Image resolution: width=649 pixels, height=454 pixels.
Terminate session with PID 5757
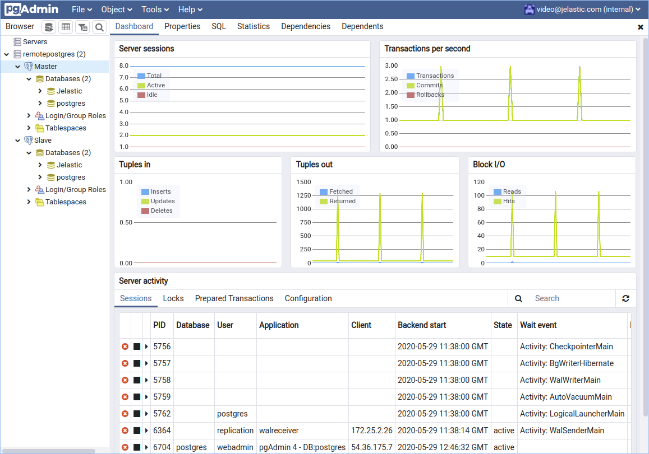(125, 363)
